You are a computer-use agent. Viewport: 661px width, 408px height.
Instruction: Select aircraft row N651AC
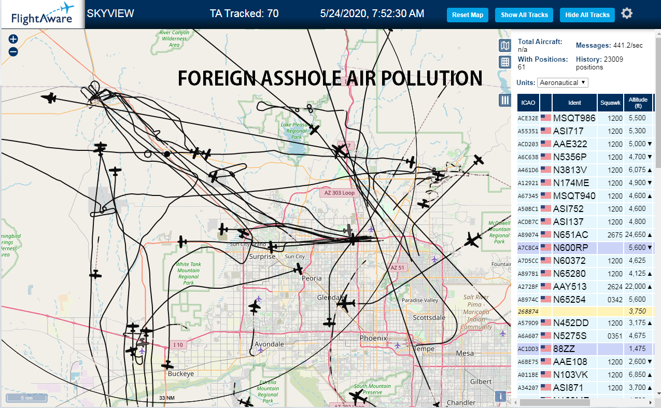coord(586,235)
